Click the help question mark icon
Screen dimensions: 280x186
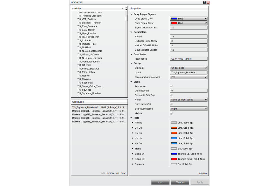205,2
